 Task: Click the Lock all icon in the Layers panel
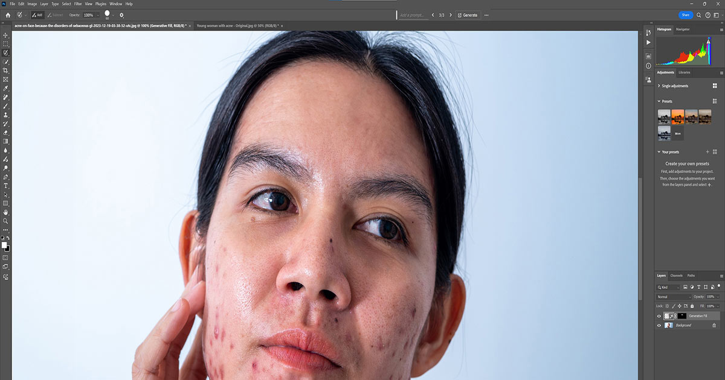click(x=692, y=306)
